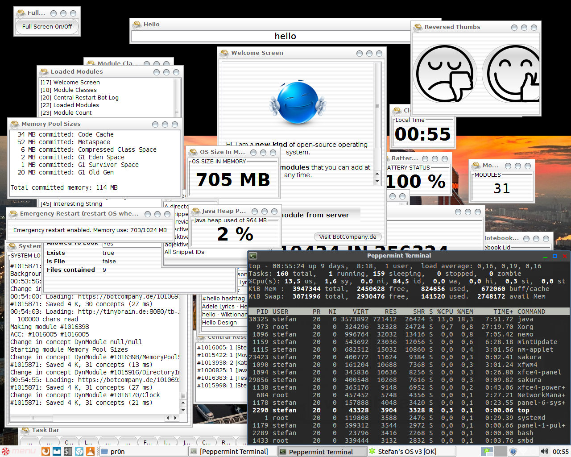Viewport: 571px width, 457px height.
Task: Open the Peppermint menu button
Action: (19, 451)
